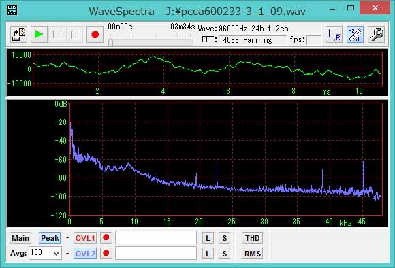Image resolution: width=395 pixels, height=268 pixels.
Task: Toggle the Main spectrum display
Action: point(20,238)
